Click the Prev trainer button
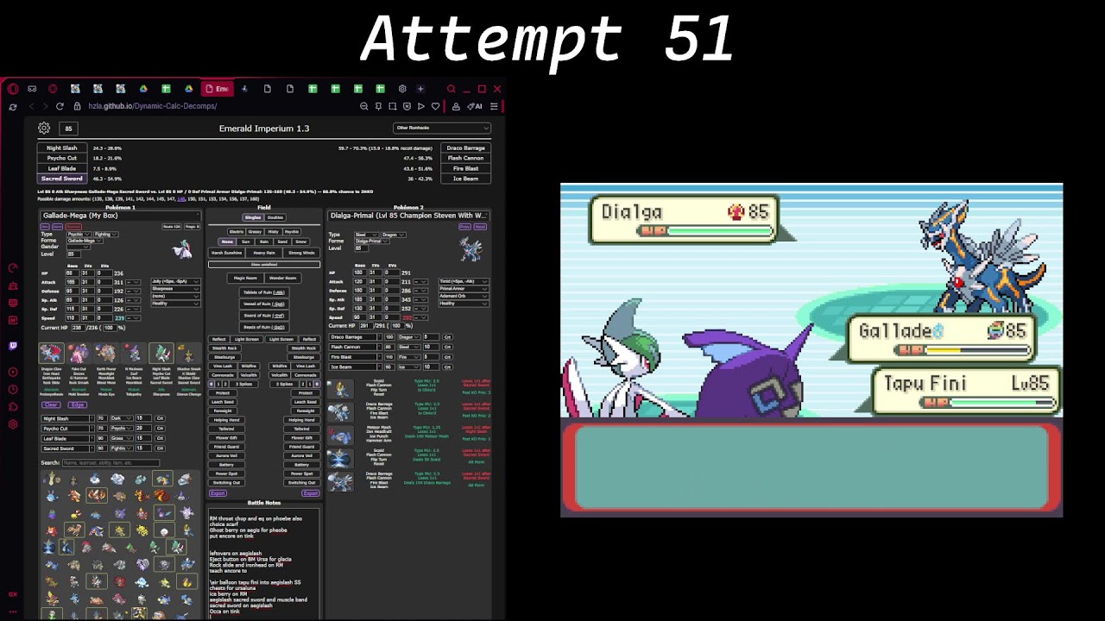The image size is (1105, 621). [x=464, y=227]
